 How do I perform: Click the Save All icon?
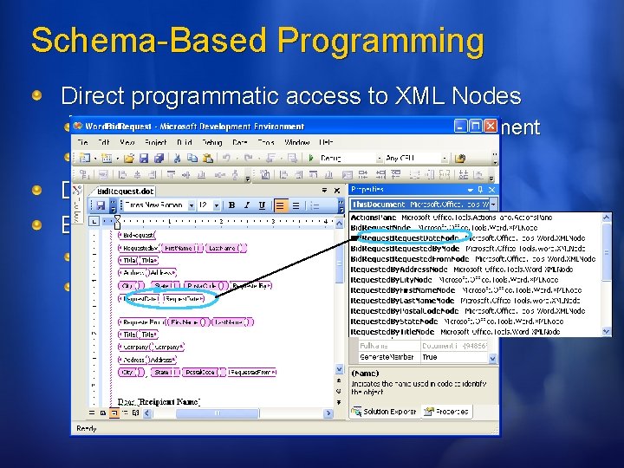click(x=159, y=159)
